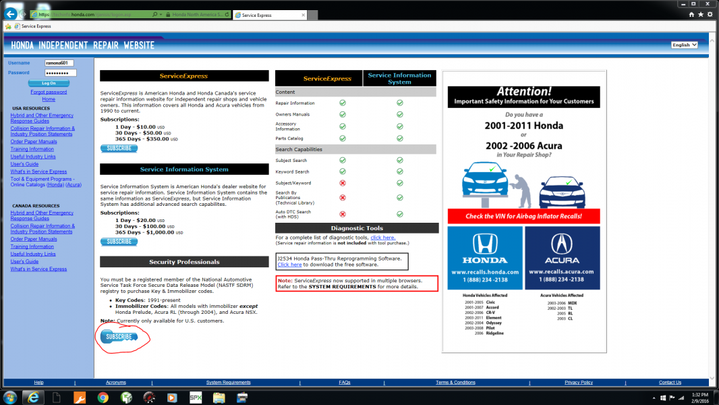
Task: Open the System Requirements footer link
Action: click(x=229, y=383)
